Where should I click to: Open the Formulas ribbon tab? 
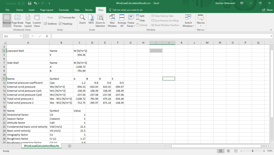pos(64,10)
